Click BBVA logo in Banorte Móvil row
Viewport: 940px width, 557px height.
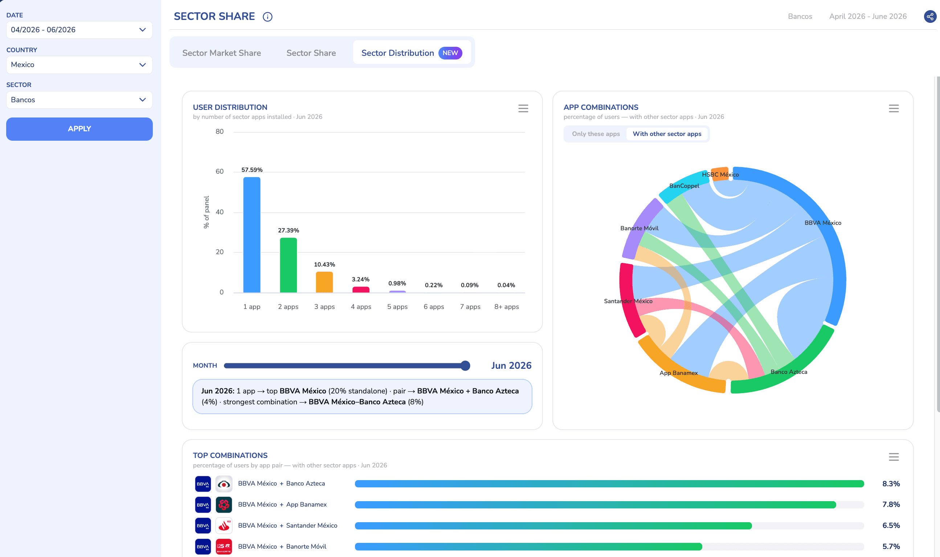click(x=203, y=547)
